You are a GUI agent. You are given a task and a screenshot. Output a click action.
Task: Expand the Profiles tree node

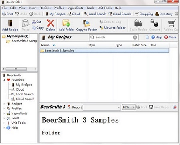pyautogui.click(x=4, y=109)
